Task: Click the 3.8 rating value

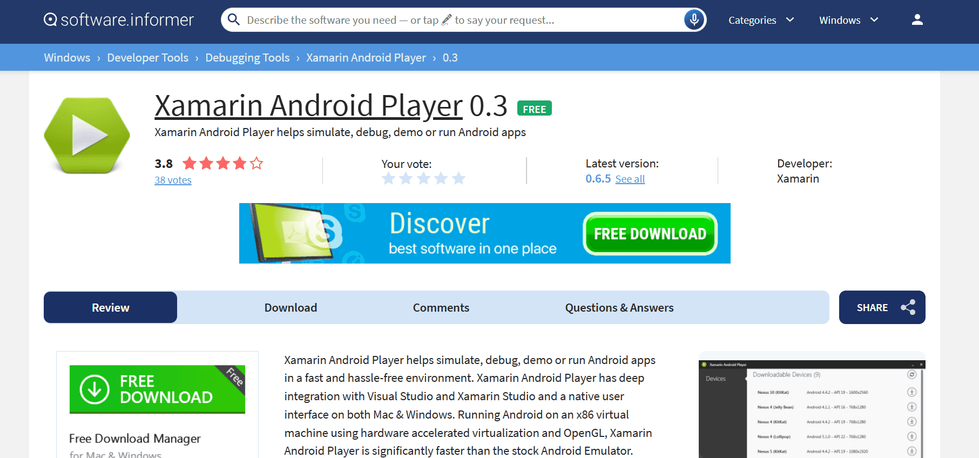Action: point(164,164)
